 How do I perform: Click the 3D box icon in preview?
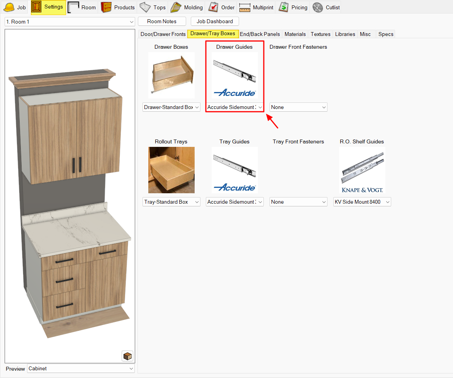(x=127, y=356)
